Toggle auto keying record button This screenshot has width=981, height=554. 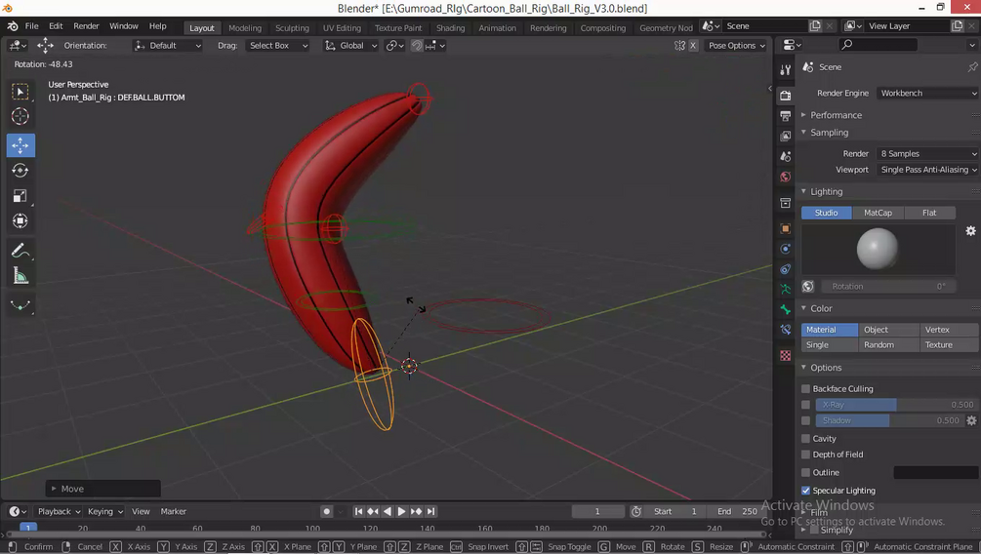[x=326, y=511]
